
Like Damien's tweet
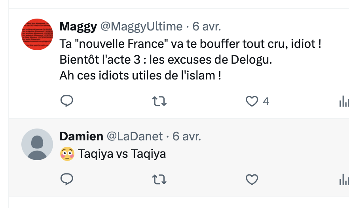click(252, 180)
